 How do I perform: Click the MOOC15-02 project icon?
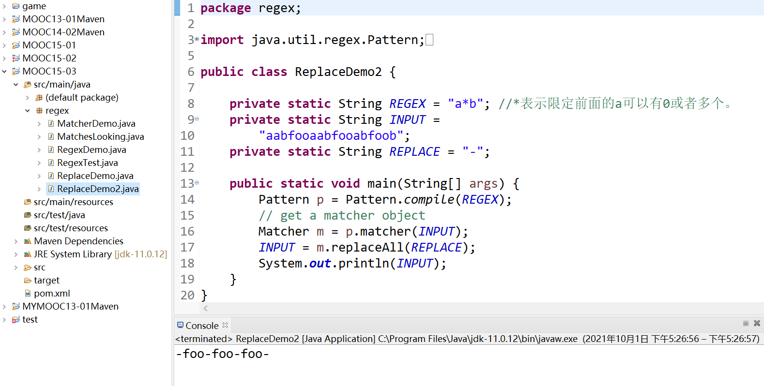coord(16,59)
